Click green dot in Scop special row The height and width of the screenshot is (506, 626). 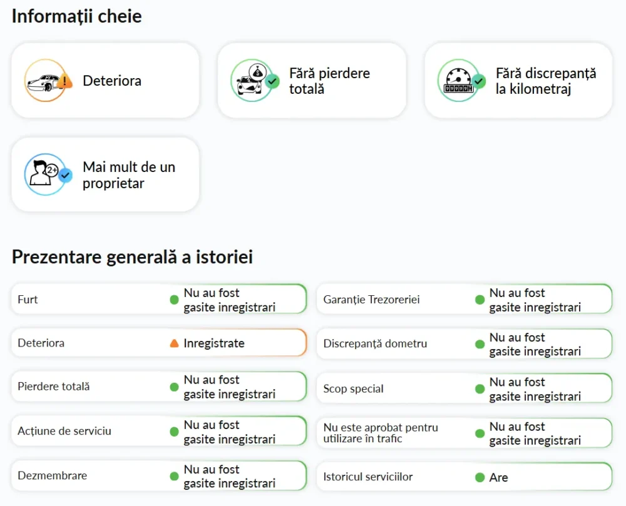[x=480, y=389]
